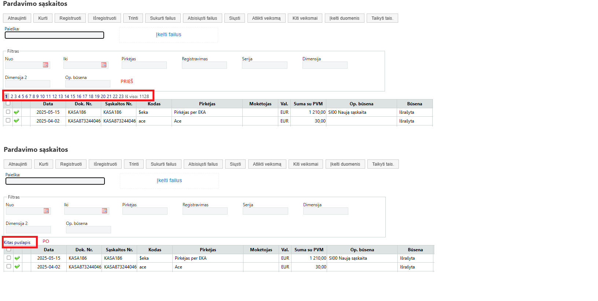Open Iki date calendar icon in PO panel

pyautogui.click(x=104, y=211)
